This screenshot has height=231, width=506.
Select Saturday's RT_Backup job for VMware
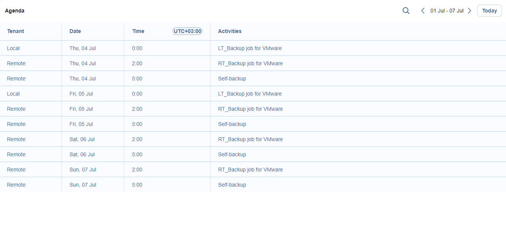pyautogui.click(x=250, y=139)
